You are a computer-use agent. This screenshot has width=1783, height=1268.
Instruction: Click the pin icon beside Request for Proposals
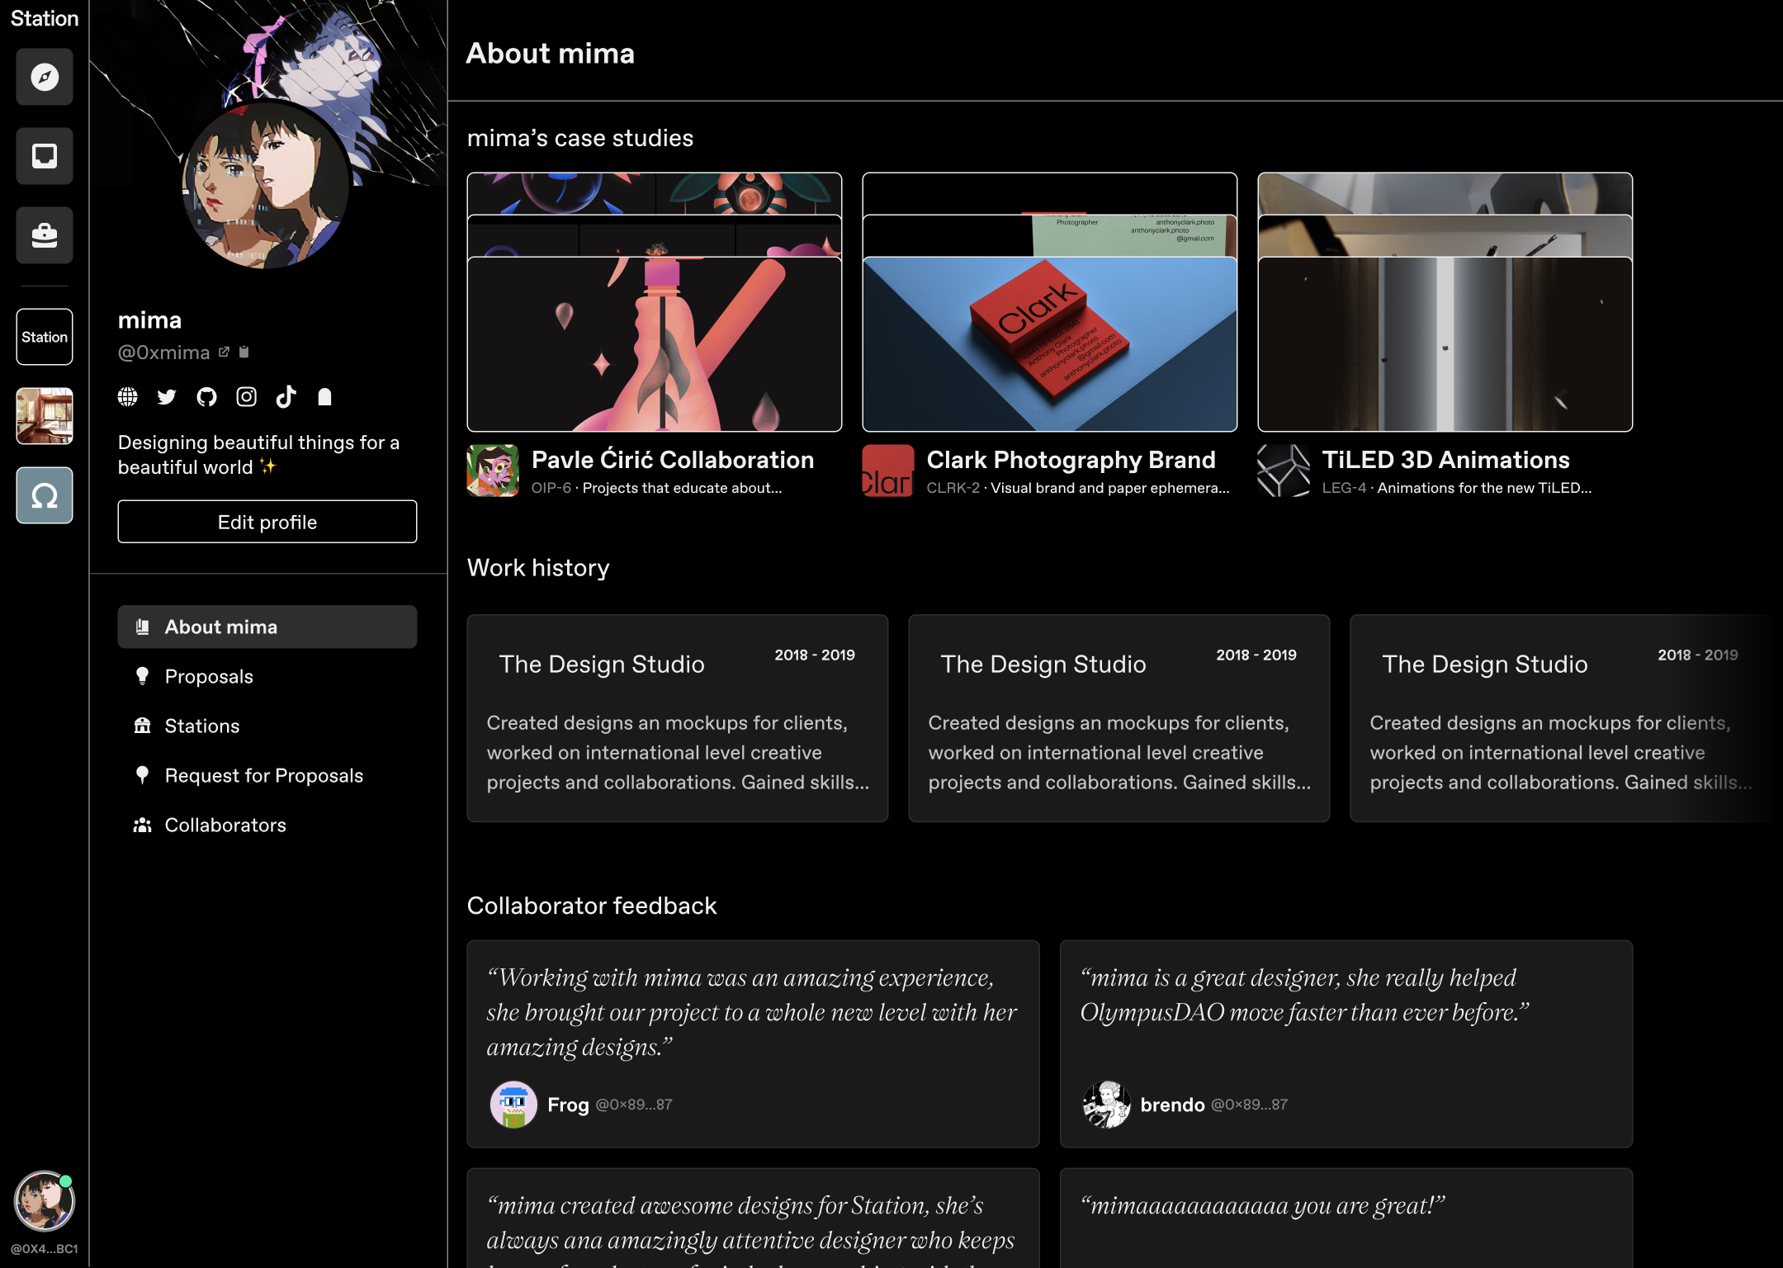tap(142, 775)
